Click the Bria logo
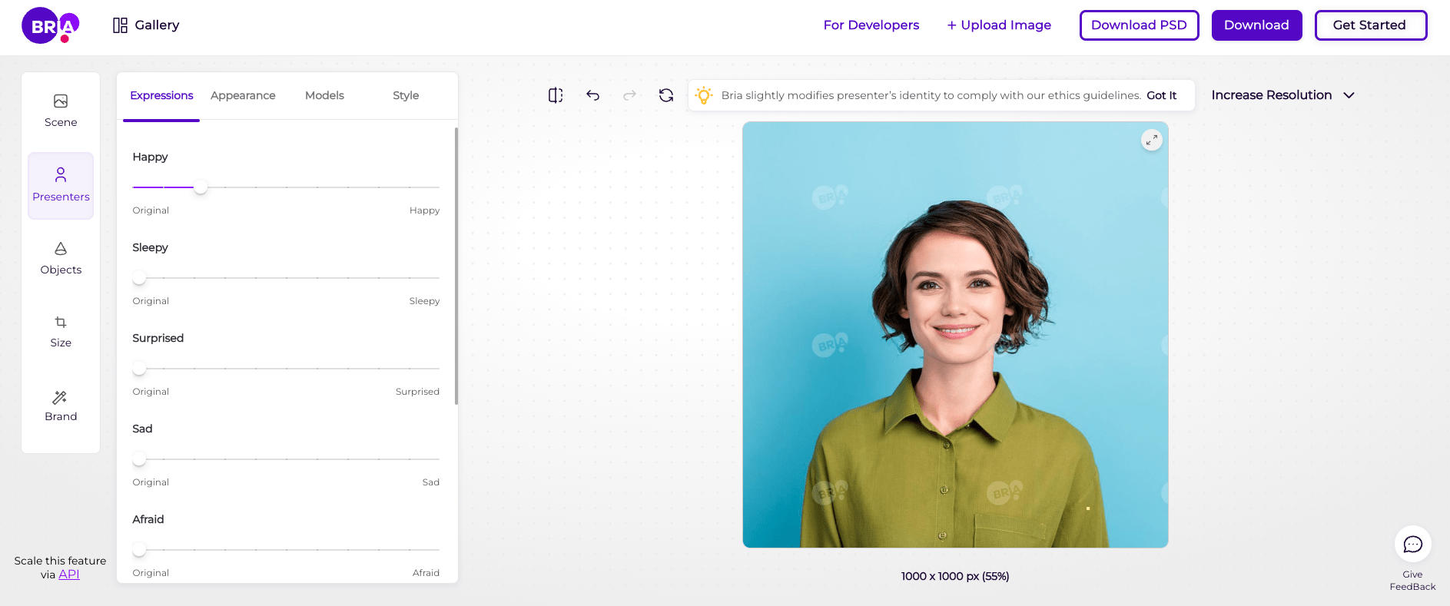This screenshot has height=606, width=1450. (x=50, y=25)
